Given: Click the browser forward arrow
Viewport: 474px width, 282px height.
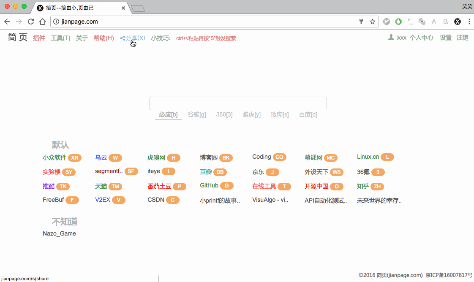Looking at the screenshot, I should (19, 22).
